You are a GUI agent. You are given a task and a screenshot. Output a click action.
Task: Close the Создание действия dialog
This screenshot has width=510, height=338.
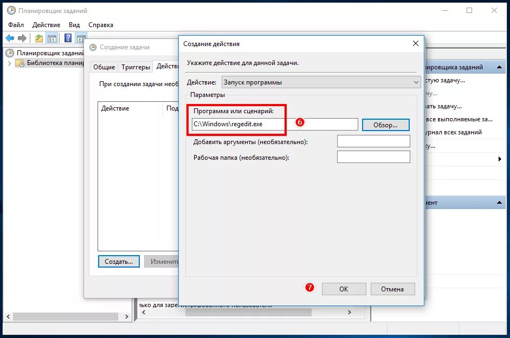pyautogui.click(x=415, y=43)
